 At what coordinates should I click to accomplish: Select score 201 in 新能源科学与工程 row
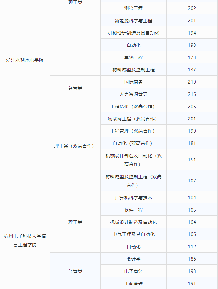coord(192,20)
